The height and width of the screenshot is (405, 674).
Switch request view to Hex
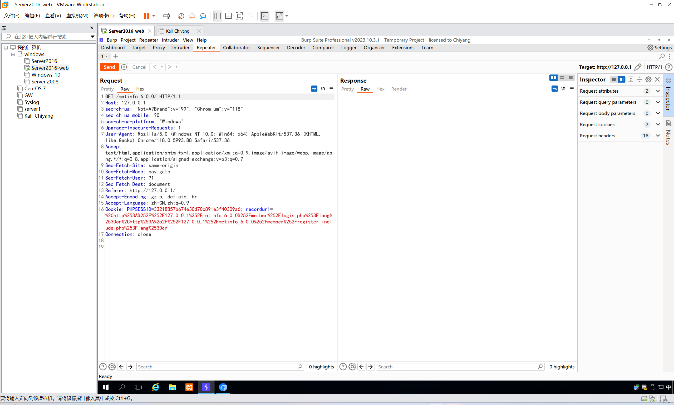tap(140, 89)
